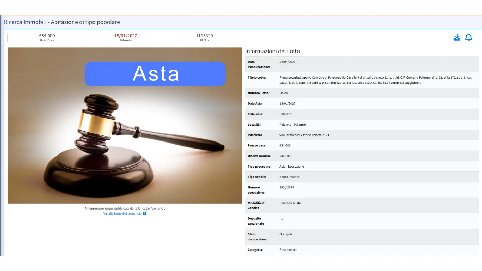The image size is (482, 271).
Task: Click the 'Numero Lotto:' label
Action: [x=259, y=93]
